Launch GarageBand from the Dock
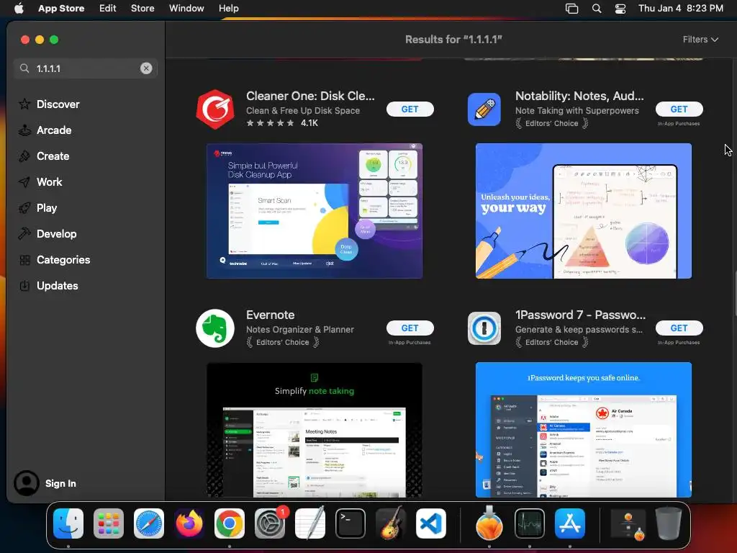The height and width of the screenshot is (553, 737). 391,523
